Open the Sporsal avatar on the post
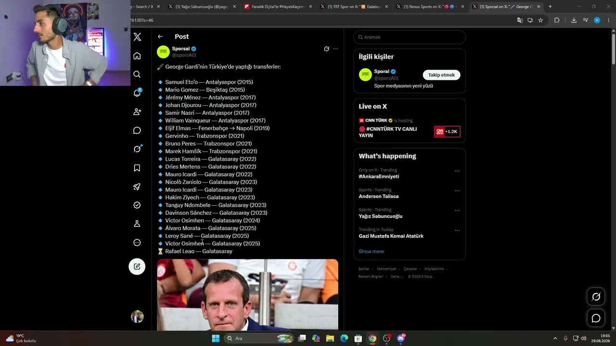Image resolution: width=616 pixels, height=346 pixels. click(163, 52)
